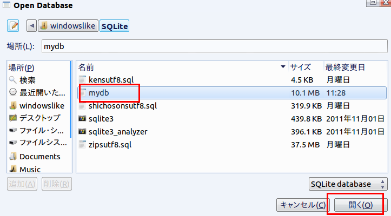
Task: Toggle the type-a-file-name pencil icon
Action: pyautogui.click(x=14, y=25)
